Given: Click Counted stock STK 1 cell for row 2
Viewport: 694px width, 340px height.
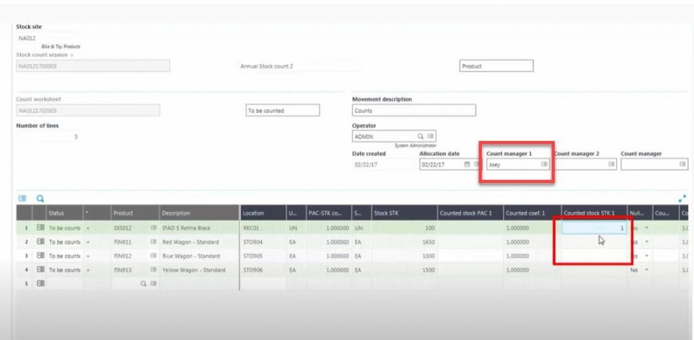Looking at the screenshot, I should click(594, 242).
